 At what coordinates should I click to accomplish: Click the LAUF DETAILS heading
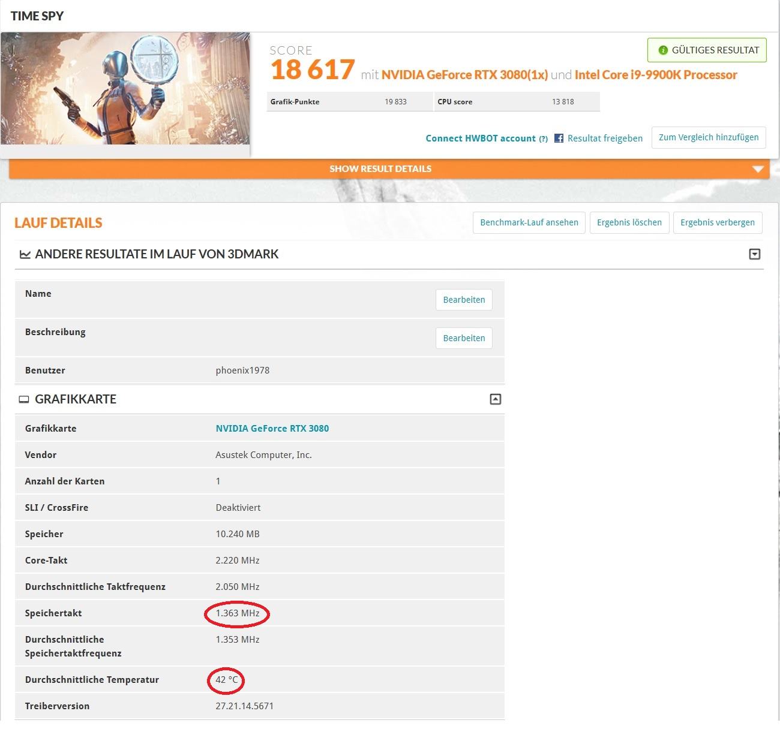58,223
